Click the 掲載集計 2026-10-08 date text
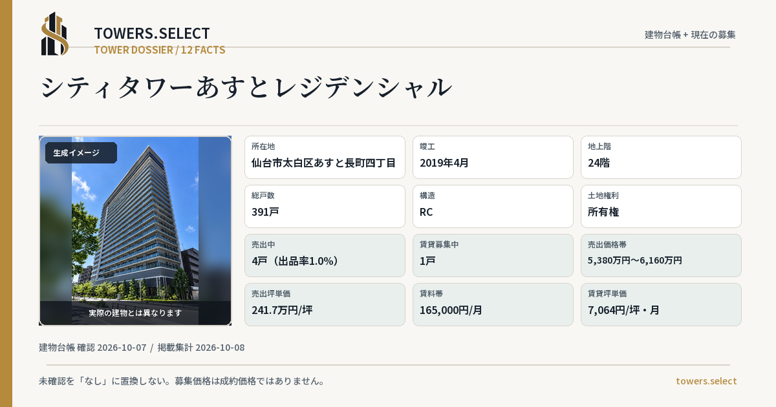776x407 pixels. tap(201, 348)
